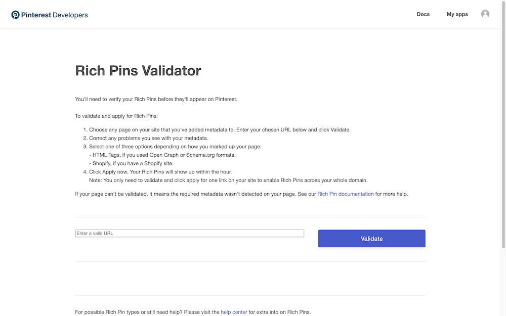Click the scrollbar track below the thumb
The width and height of the screenshot is (506, 316).
[503, 282]
